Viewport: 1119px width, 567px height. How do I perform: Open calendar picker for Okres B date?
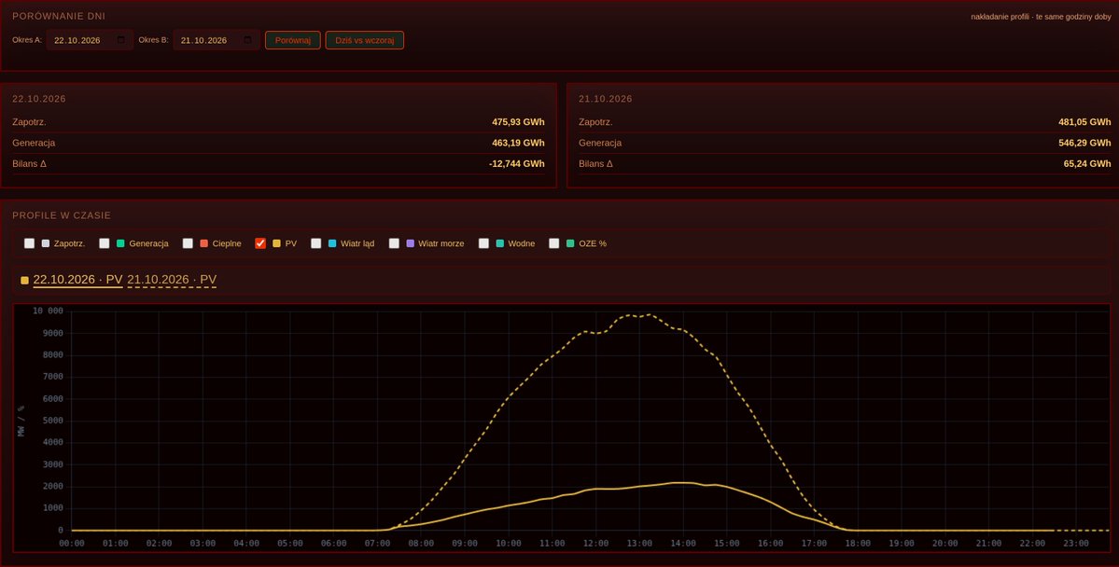tap(247, 40)
